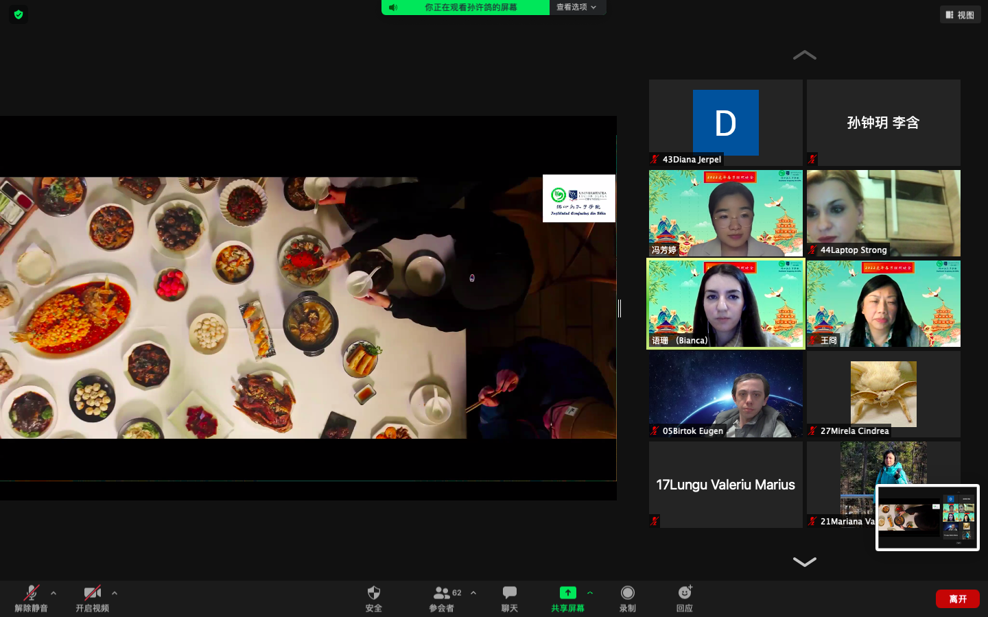Expand the arrow next to participants count
The width and height of the screenshot is (988, 617).
473,593
